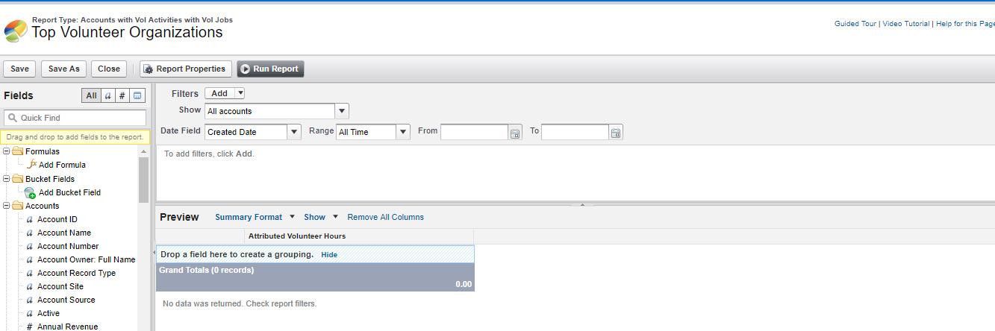
Task: Open the Summary Format menu
Action: point(255,217)
